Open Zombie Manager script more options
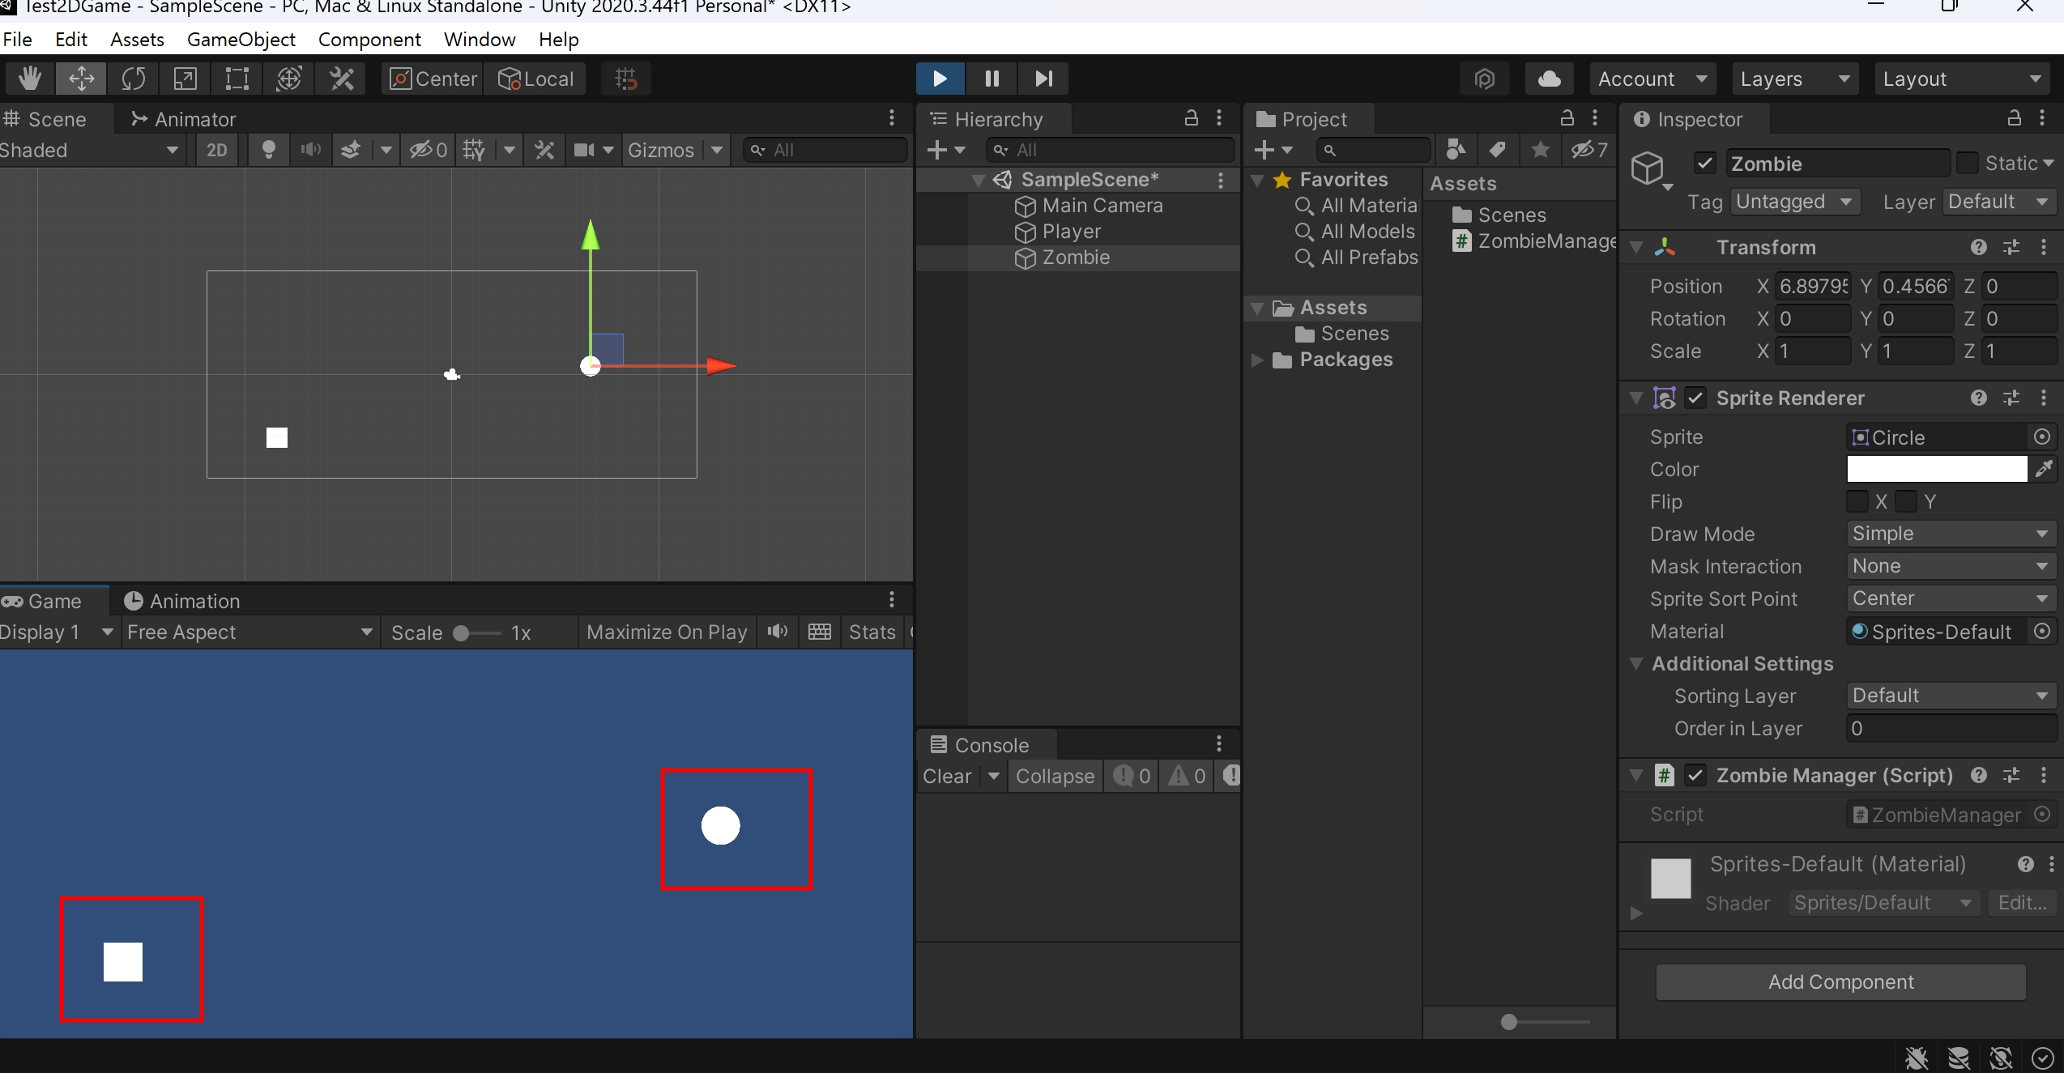 2044,775
